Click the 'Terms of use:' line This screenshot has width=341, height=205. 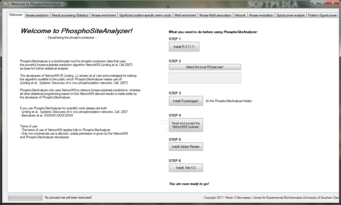[29, 126]
